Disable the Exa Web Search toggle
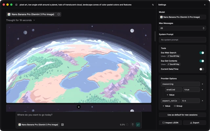The width and height of the screenshot is (210, 131). point(202,53)
